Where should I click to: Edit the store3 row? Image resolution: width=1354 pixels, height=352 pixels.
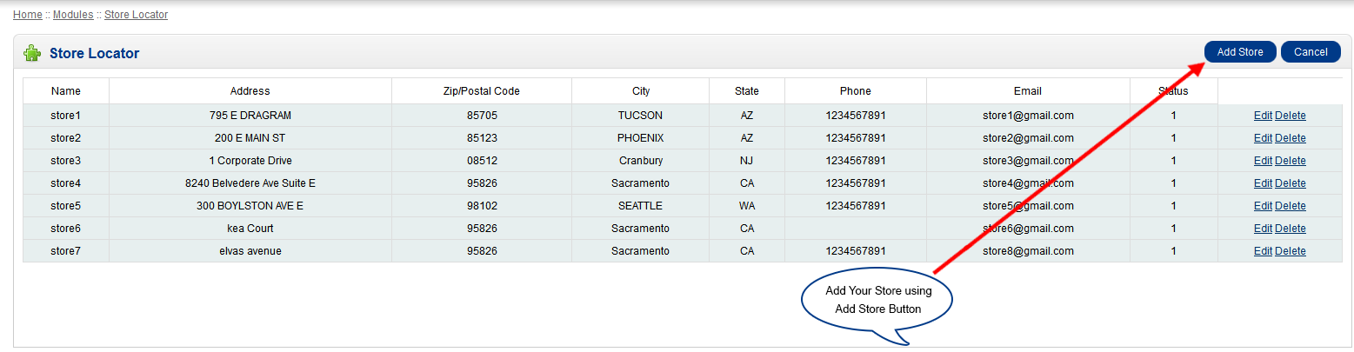coord(1263,161)
